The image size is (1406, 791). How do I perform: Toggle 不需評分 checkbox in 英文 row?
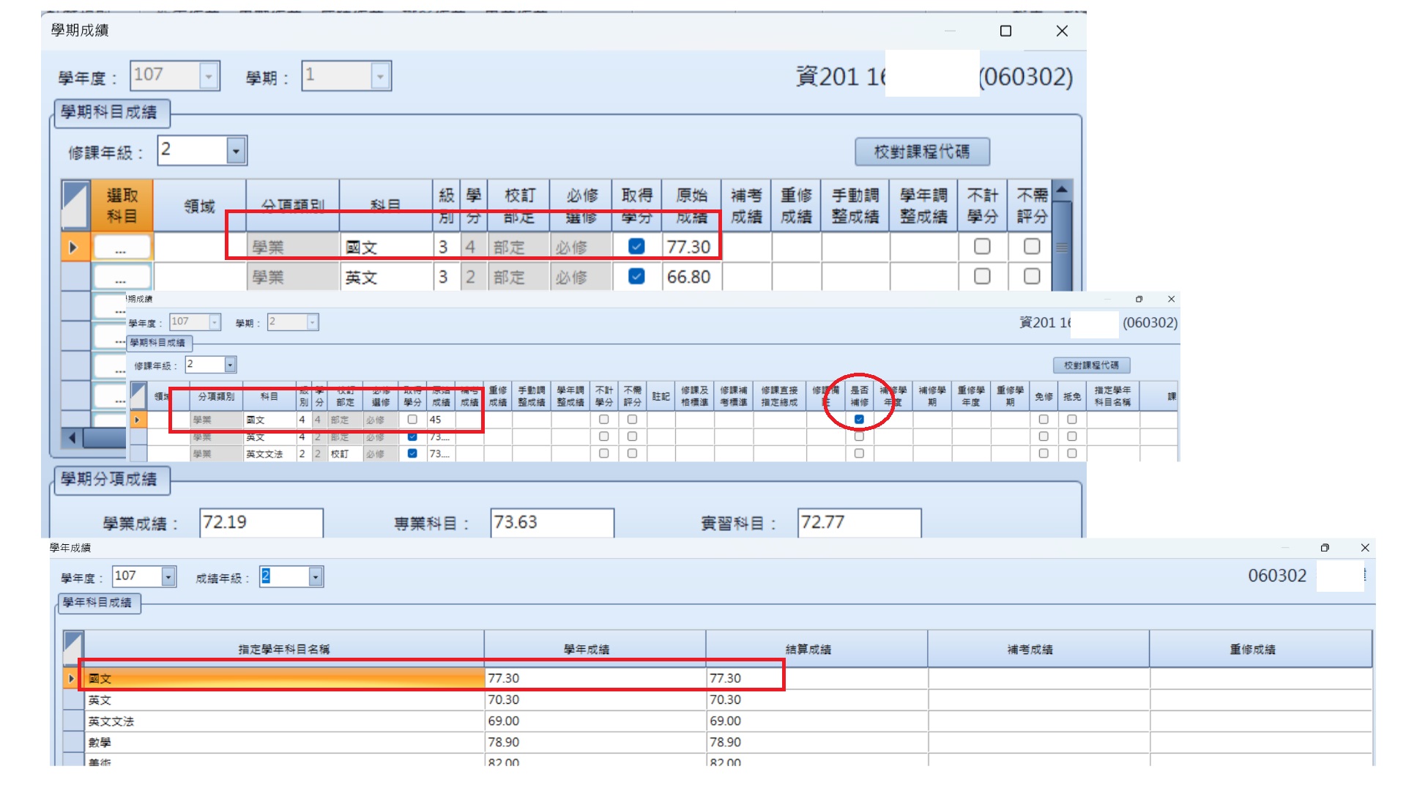pos(1032,276)
